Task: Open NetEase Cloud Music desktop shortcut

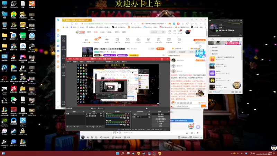Action: point(14,89)
